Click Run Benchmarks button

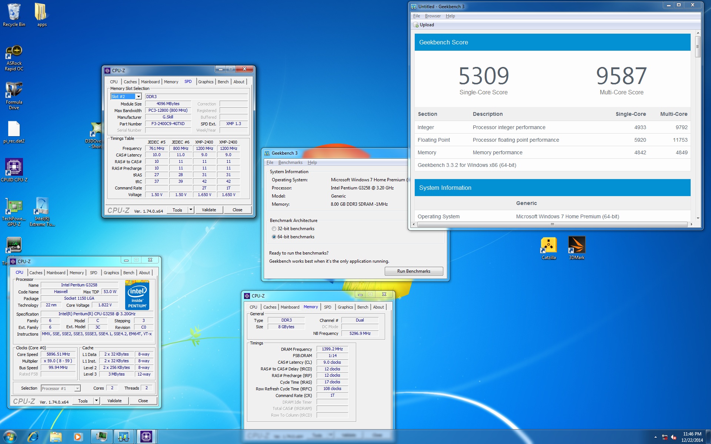point(414,271)
